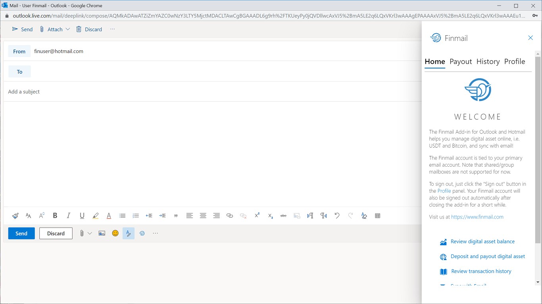Click Attach in the top toolbar
This screenshot has width=542, height=304.
pos(51,29)
